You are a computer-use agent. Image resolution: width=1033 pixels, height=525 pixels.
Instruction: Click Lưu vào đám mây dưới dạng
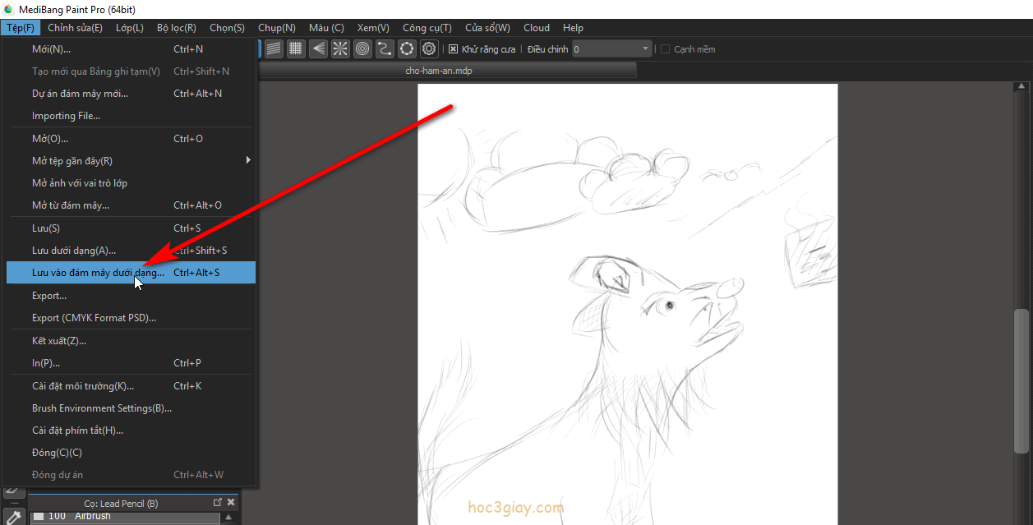(98, 273)
